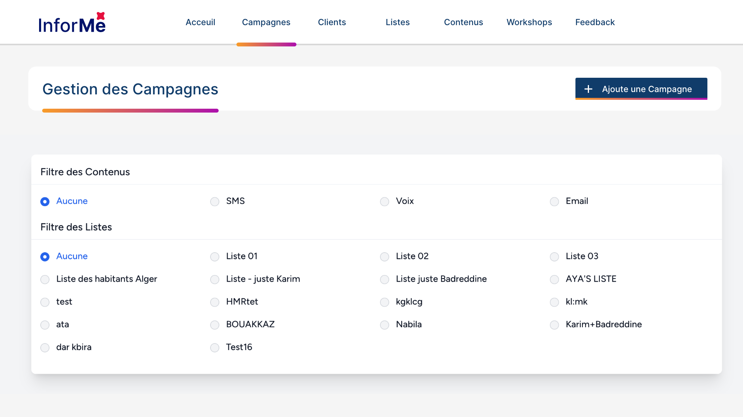This screenshot has width=743, height=417.
Task: Click the plus icon on Ajoute une Campagne
Action: tap(588, 89)
